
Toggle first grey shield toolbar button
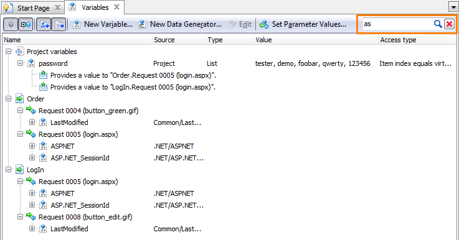11,24
